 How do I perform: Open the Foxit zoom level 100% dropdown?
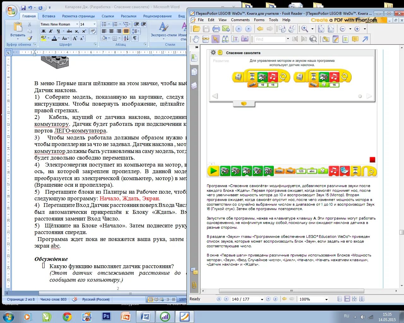(326, 299)
